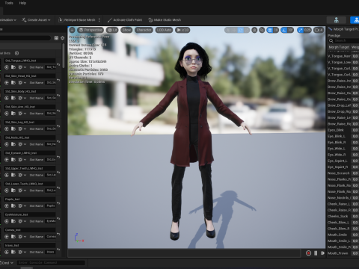Click the save icon above material list
359x269 pixels.
[x=56, y=38]
